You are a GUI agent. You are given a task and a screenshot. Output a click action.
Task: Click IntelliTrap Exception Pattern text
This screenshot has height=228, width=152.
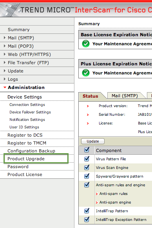[x=121, y=220]
